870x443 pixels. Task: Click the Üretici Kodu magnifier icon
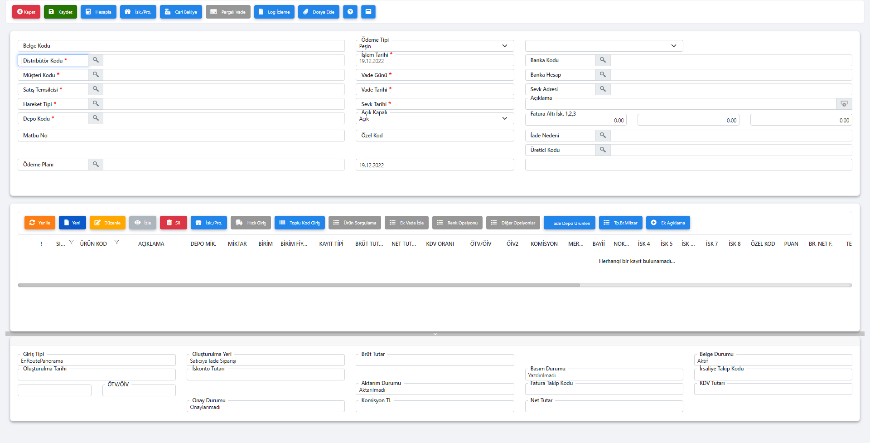(x=603, y=150)
